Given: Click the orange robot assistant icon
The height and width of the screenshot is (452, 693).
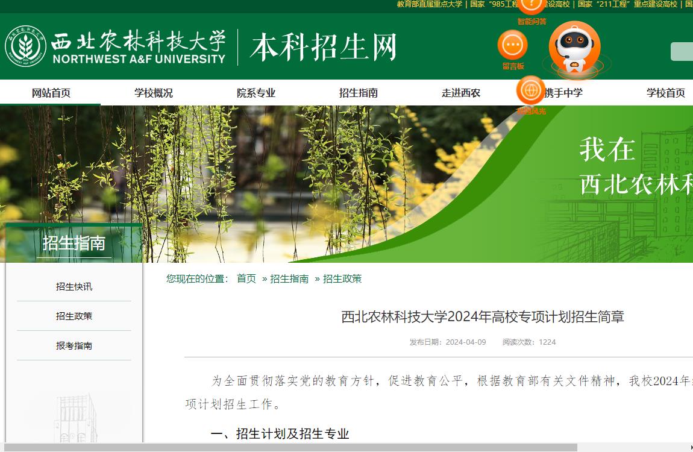Looking at the screenshot, I should point(574,48).
